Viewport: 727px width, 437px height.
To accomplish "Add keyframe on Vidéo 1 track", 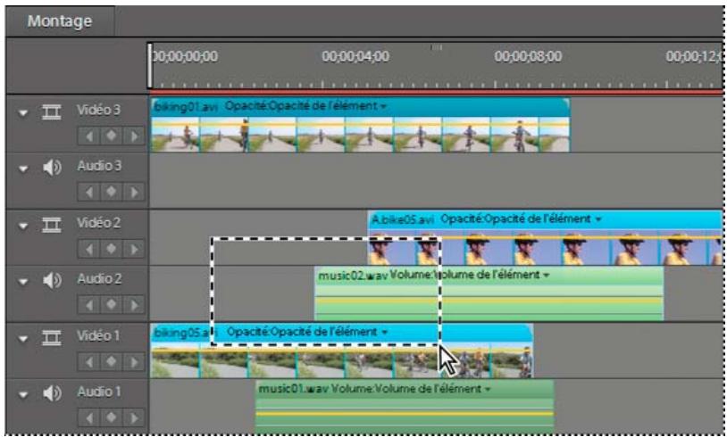I will pyautogui.click(x=112, y=361).
